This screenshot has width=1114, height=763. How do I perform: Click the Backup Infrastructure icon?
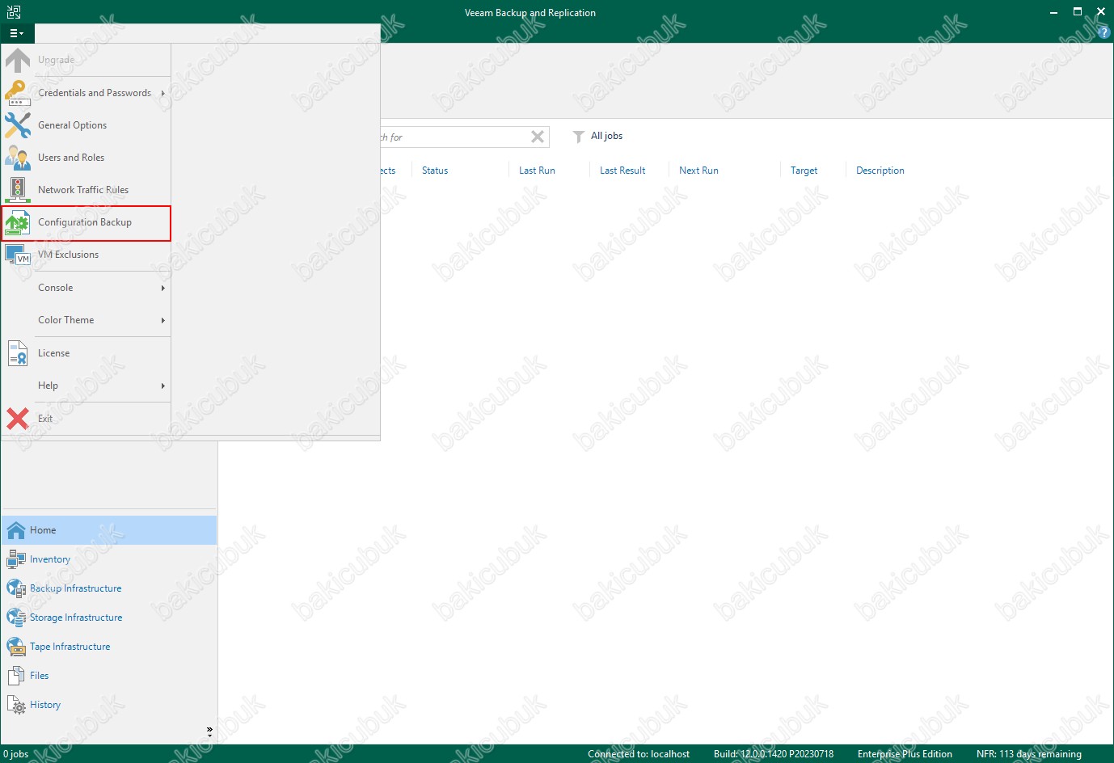[16, 588]
